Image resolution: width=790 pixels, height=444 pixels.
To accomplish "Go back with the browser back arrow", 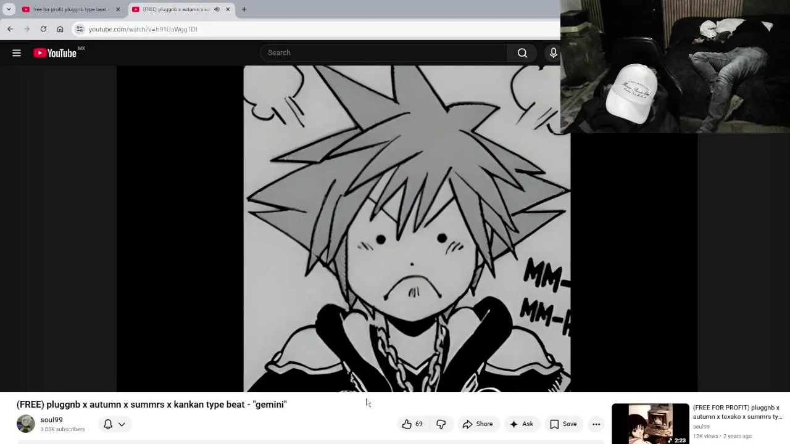I will (10, 29).
